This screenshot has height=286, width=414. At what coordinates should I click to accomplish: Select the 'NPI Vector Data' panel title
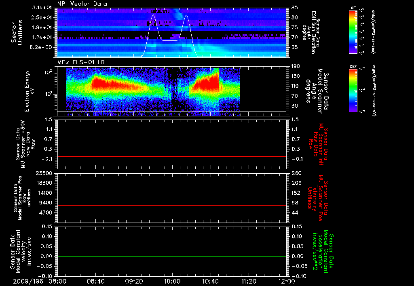click(x=82, y=4)
